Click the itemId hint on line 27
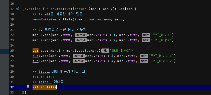This screenshot has height=95, width=211. coord(79,61)
